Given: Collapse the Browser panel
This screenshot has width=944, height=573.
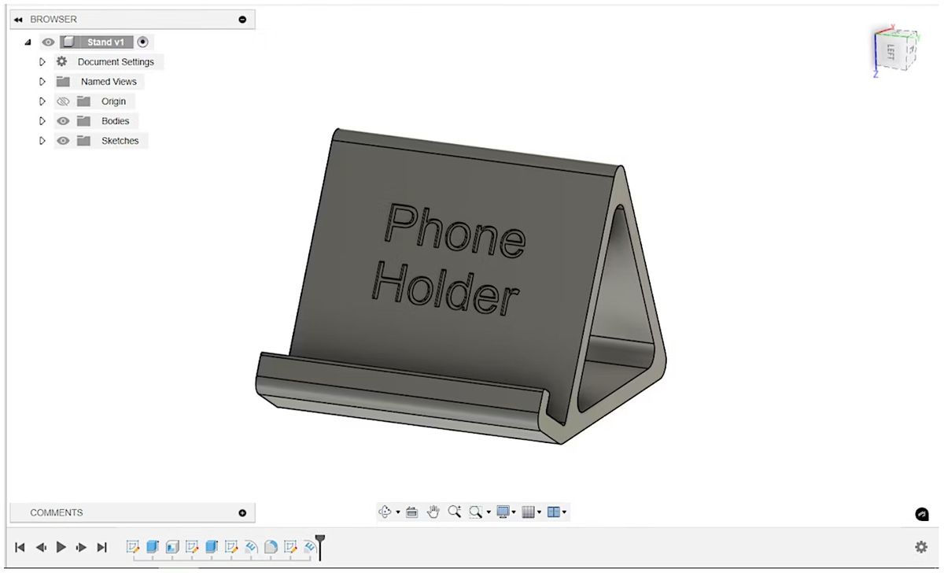Looking at the screenshot, I should coord(18,19).
